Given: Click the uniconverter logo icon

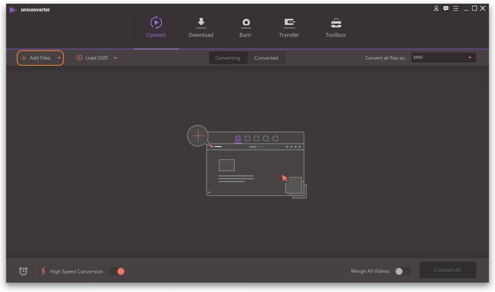Looking at the screenshot, I should [x=13, y=10].
